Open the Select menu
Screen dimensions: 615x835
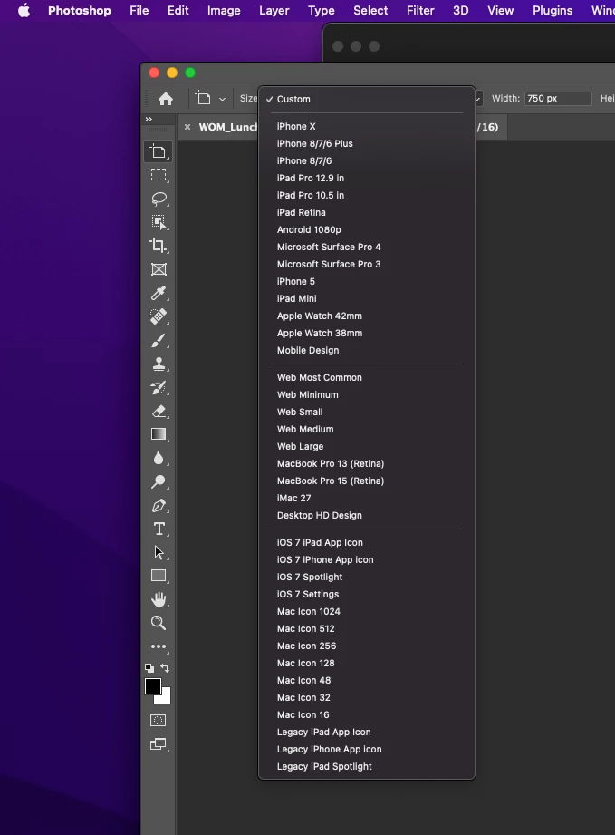point(370,11)
